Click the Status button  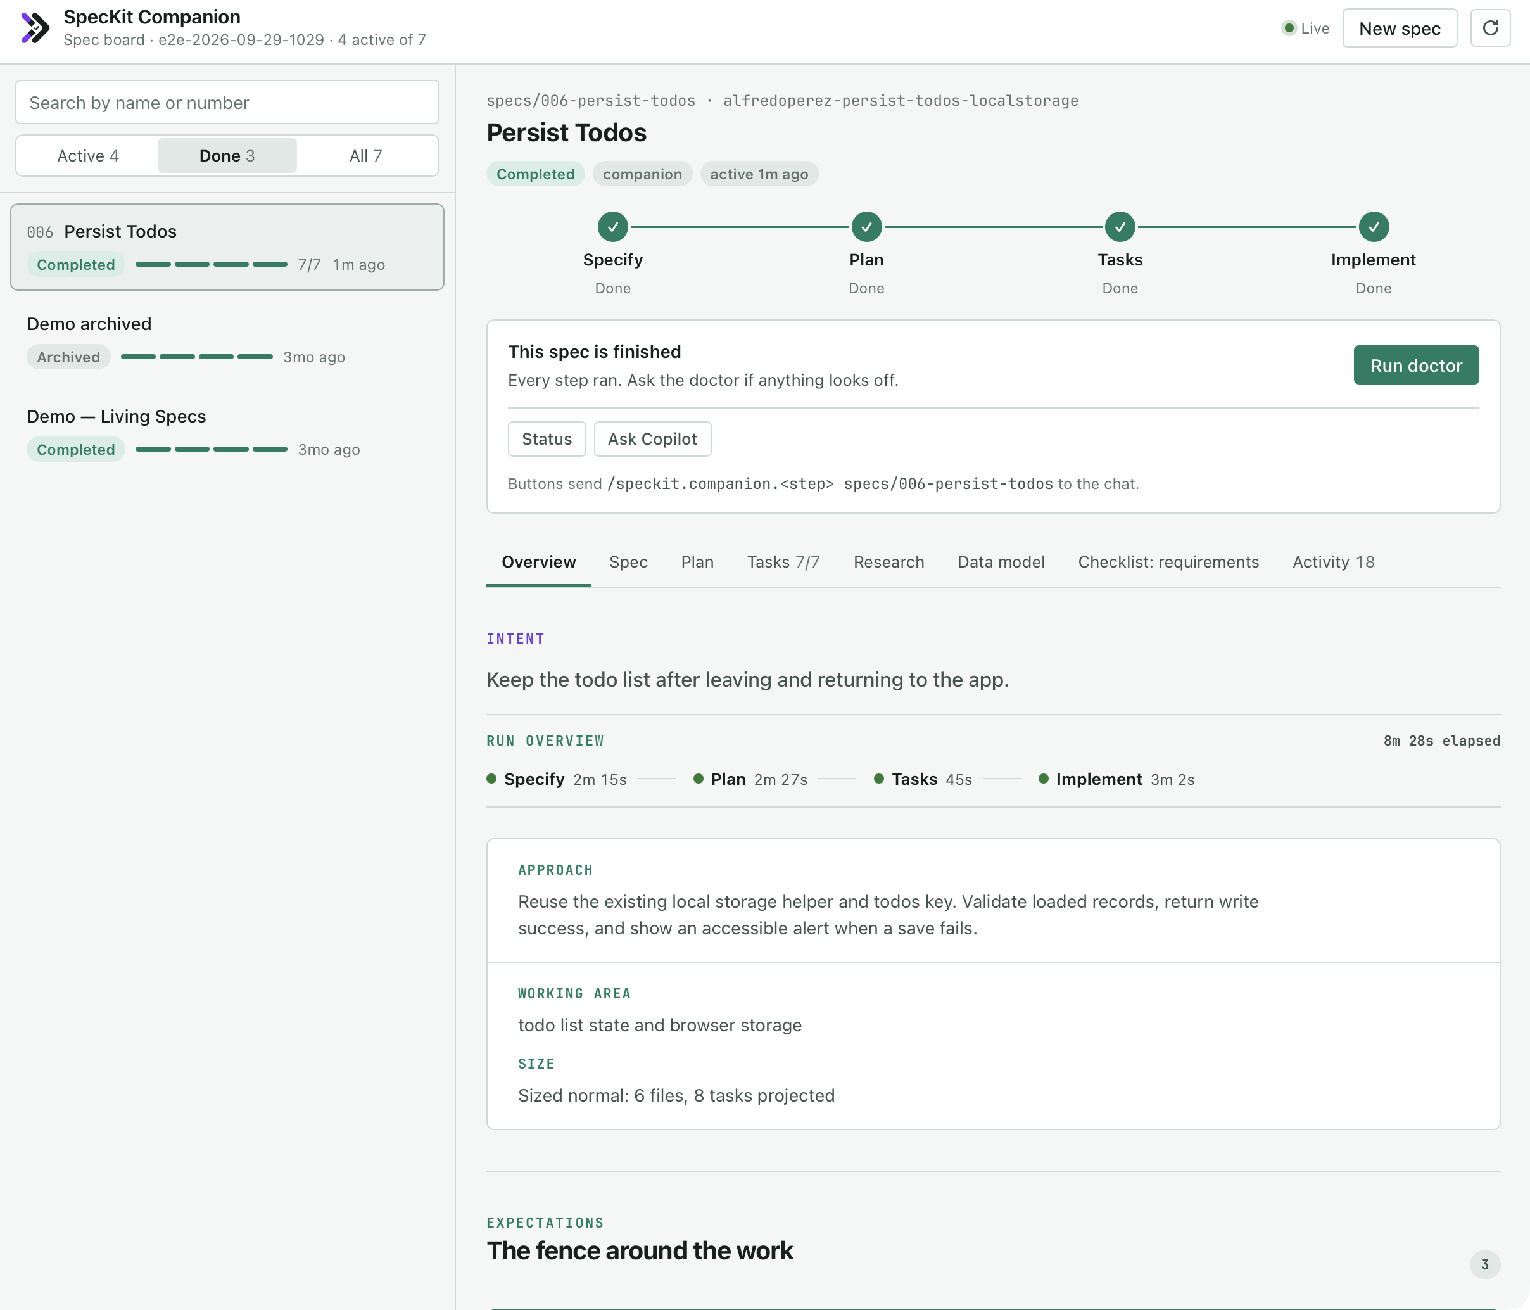click(x=547, y=438)
